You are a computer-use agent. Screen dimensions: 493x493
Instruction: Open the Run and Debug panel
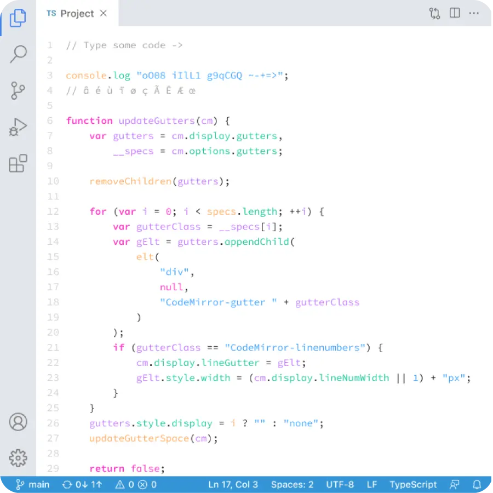pyautogui.click(x=18, y=127)
